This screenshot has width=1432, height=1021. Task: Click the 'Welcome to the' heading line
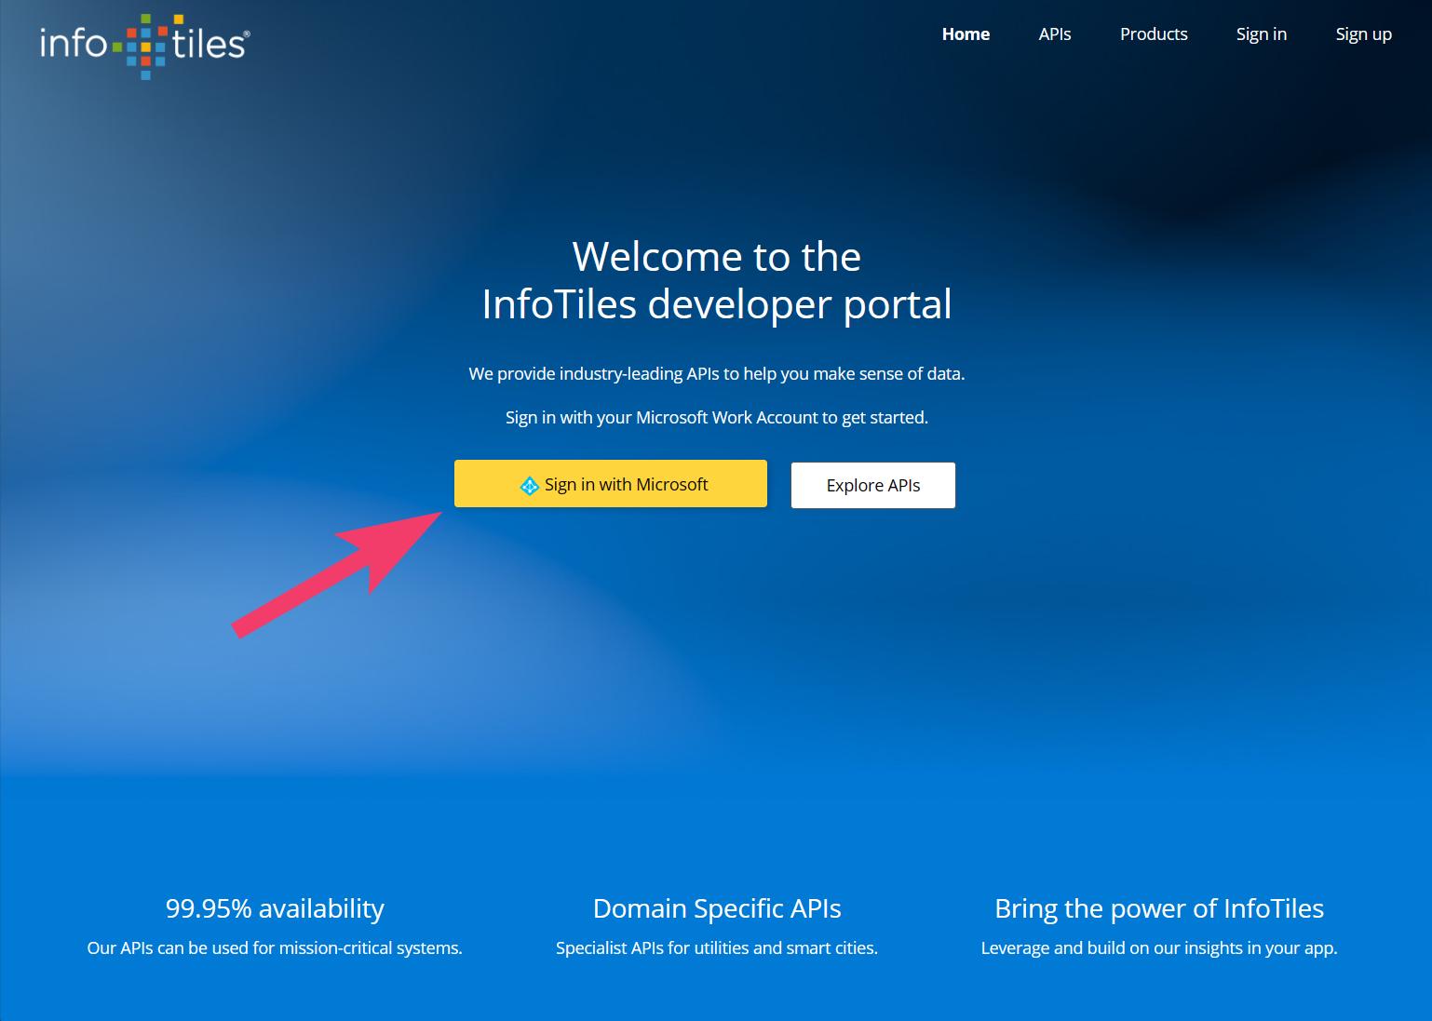[x=716, y=257]
